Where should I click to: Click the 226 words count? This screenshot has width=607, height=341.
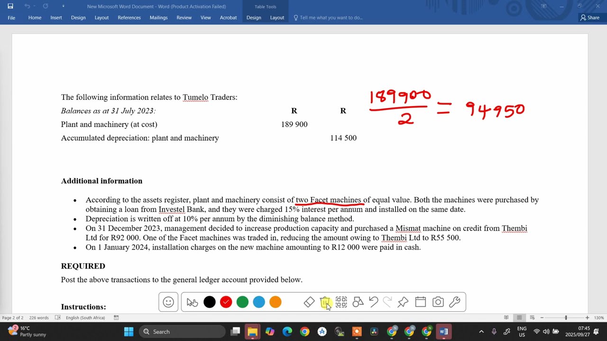click(x=39, y=318)
